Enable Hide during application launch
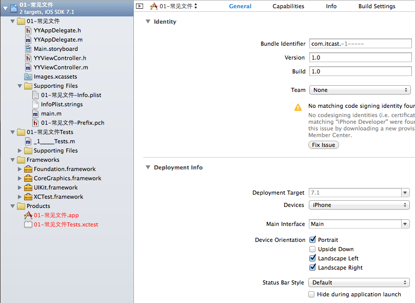Screen dimensions: 415x303 (311, 294)
